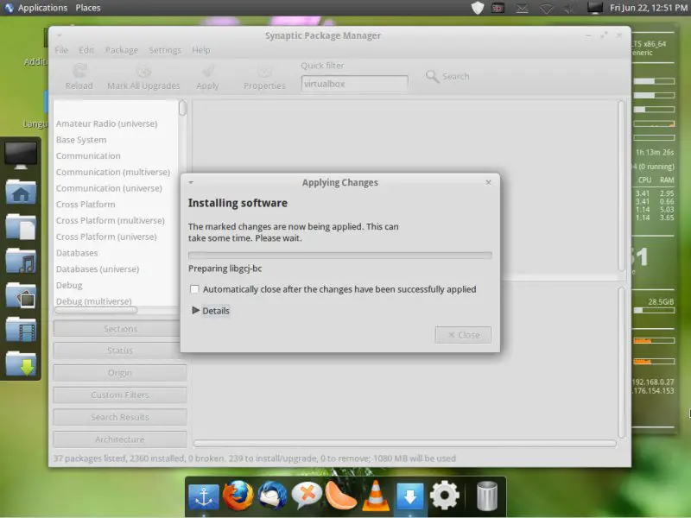
Task: Click the network wifi icon in top panel
Action: pos(547,8)
